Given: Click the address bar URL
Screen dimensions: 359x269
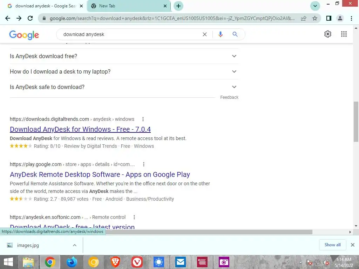Looking at the screenshot, I should pos(172,18).
